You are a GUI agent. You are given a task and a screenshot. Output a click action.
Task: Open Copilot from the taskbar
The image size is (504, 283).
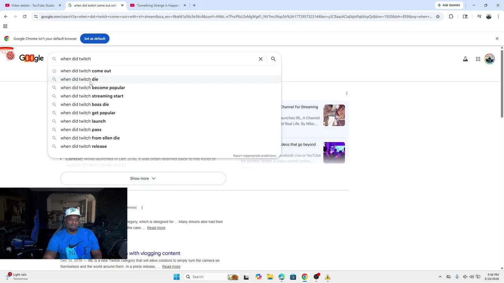coord(258,277)
